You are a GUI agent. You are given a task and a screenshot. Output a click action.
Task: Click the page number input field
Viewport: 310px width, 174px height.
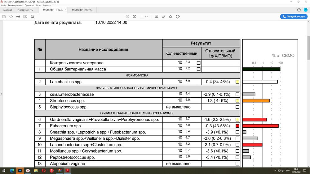click(142, 16)
